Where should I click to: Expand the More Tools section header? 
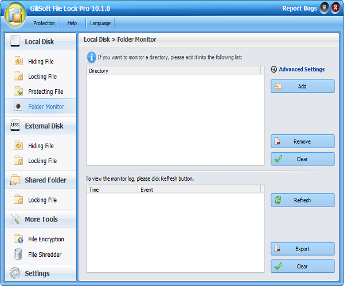[x=40, y=219]
